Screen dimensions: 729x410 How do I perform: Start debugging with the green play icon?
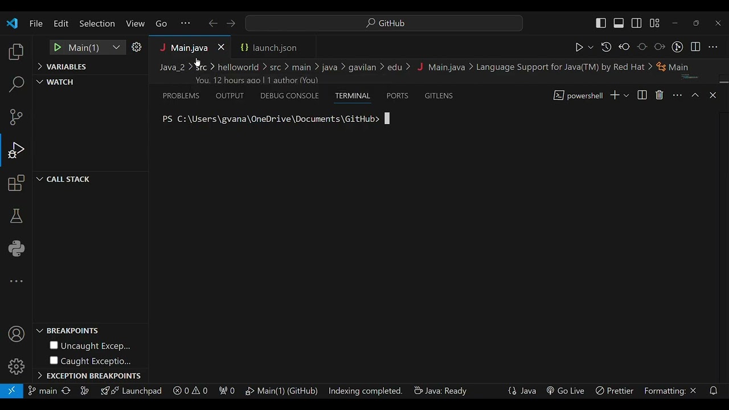57,47
